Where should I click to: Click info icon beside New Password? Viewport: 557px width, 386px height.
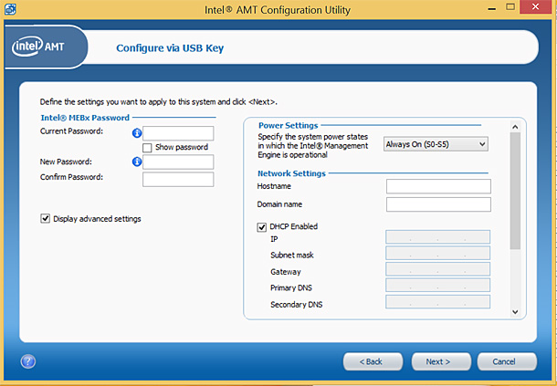click(x=137, y=162)
